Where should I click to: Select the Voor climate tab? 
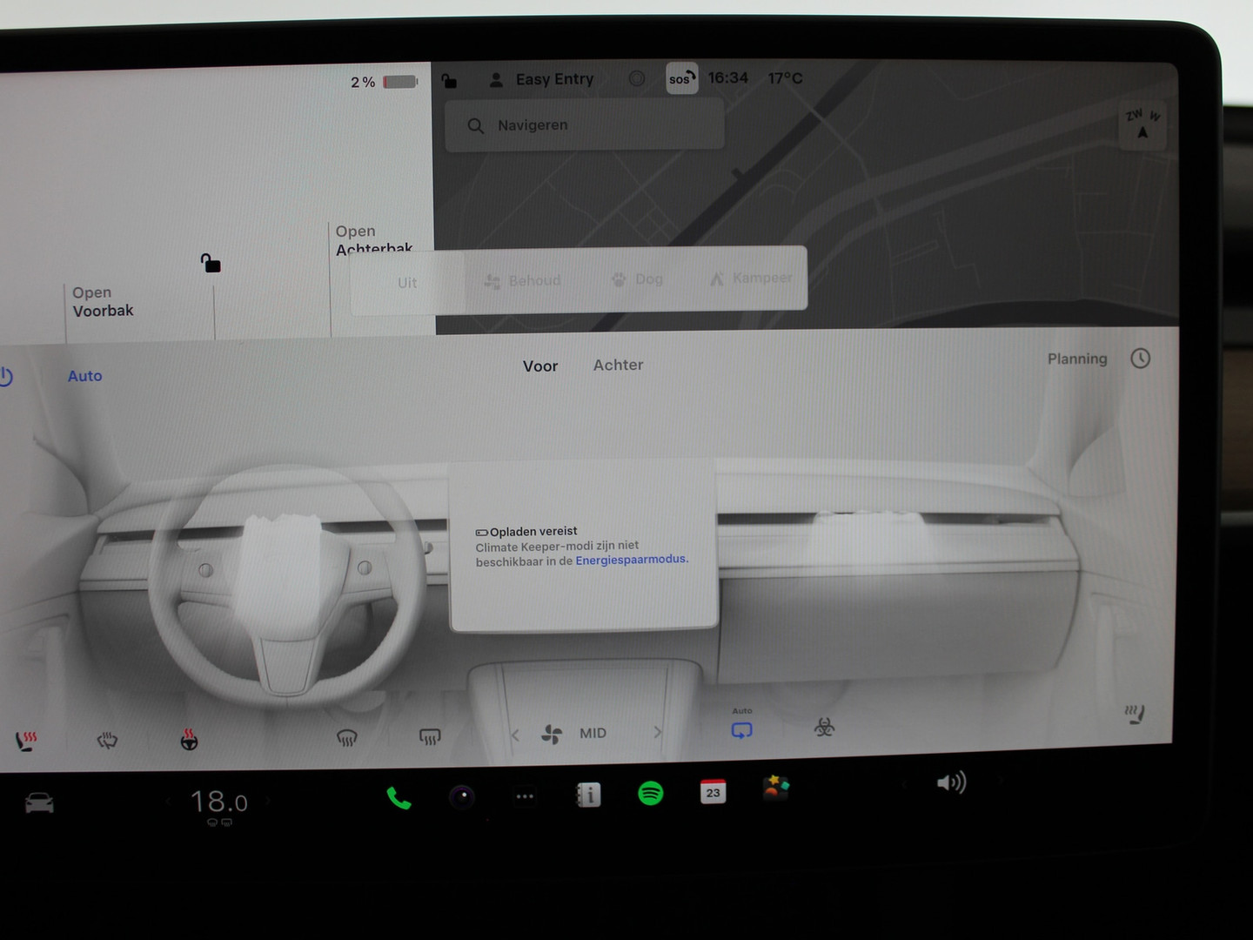[x=540, y=366]
